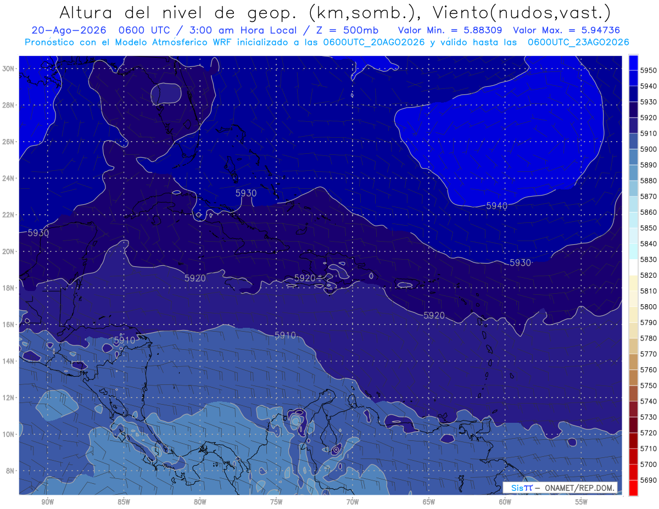Click the 5930 contour label above Cuba
The width and height of the screenshot is (659, 509).
point(246,193)
